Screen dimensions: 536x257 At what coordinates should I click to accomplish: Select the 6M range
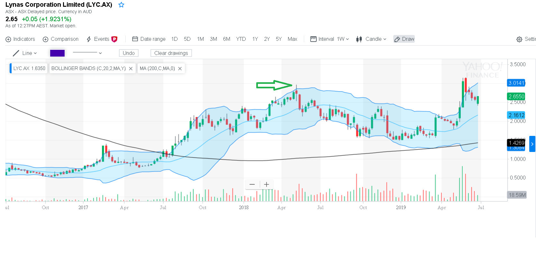[227, 39]
